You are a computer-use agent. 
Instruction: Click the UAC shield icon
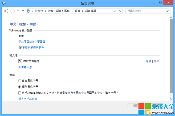point(20,47)
